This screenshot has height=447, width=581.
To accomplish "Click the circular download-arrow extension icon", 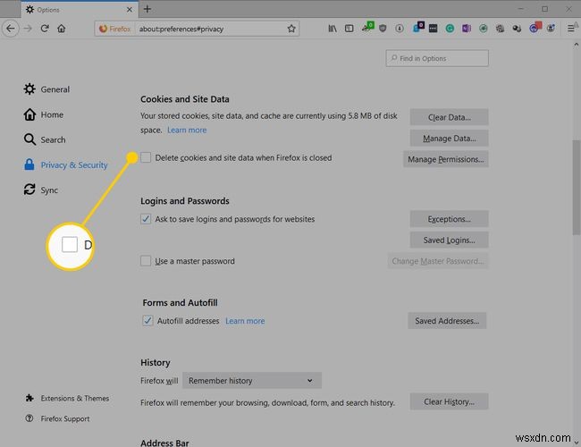I will [400, 29].
